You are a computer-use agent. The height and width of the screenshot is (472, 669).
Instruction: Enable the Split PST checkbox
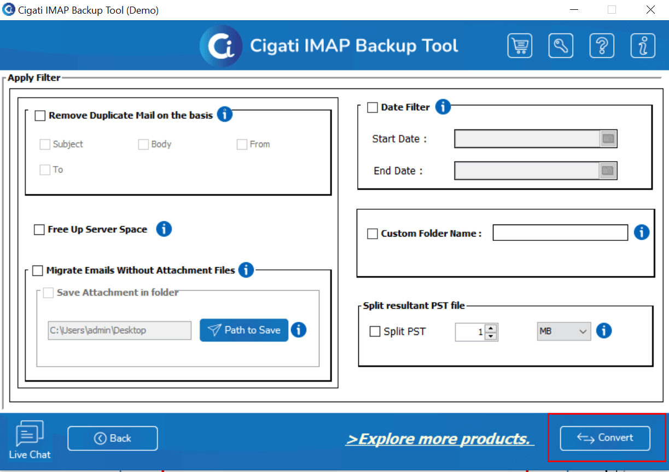coord(375,332)
